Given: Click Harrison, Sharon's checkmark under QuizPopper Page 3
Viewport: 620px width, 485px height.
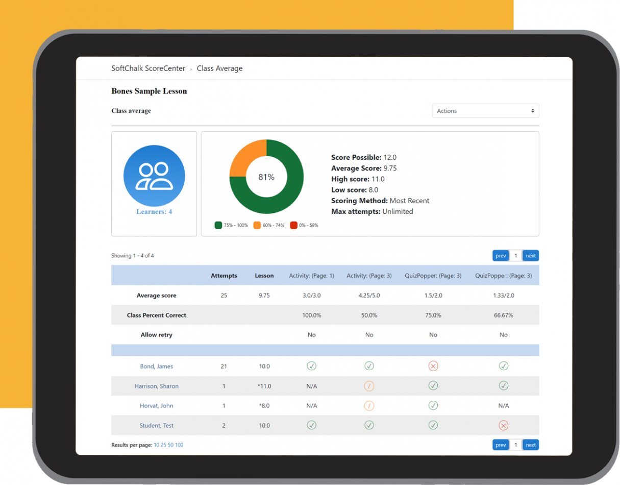Looking at the screenshot, I should (433, 386).
